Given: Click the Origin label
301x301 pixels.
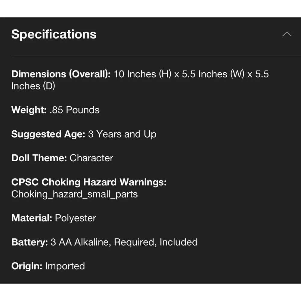Looking at the screenshot, I should click(x=27, y=266).
